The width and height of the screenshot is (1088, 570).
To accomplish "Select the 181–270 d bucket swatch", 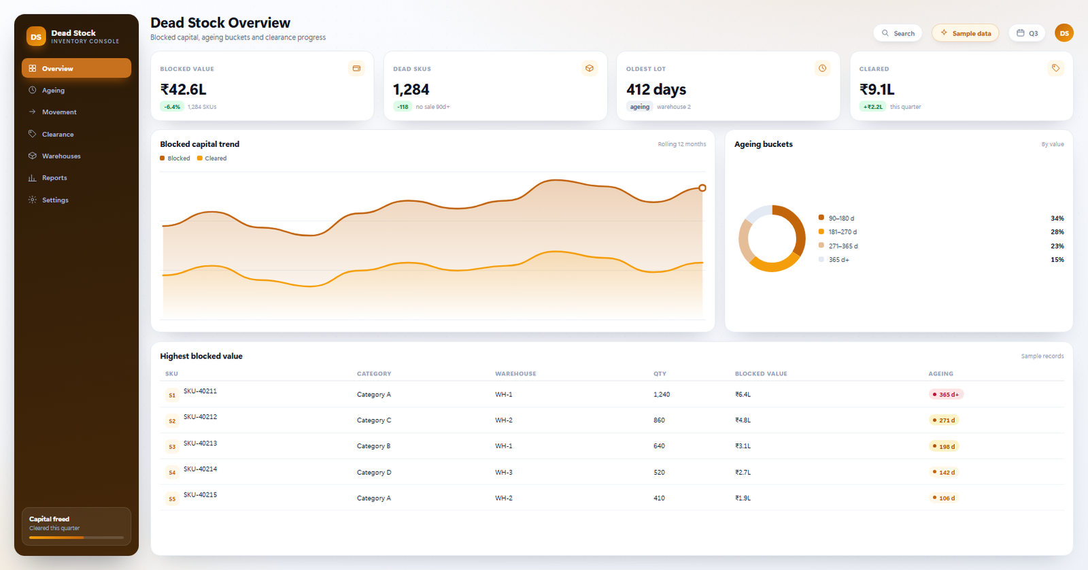I will point(821,231).
